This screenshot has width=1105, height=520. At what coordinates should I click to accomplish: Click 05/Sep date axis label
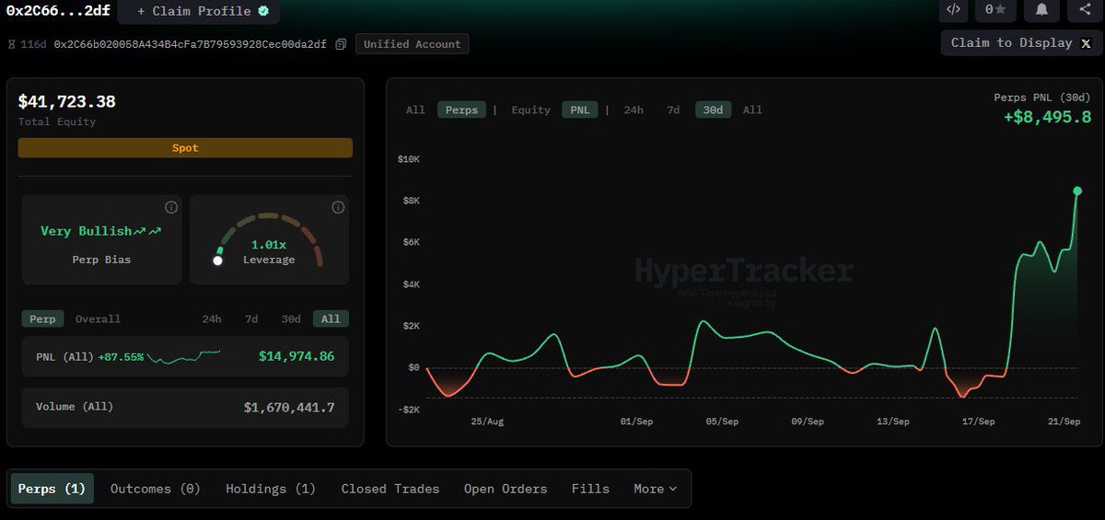722,422
